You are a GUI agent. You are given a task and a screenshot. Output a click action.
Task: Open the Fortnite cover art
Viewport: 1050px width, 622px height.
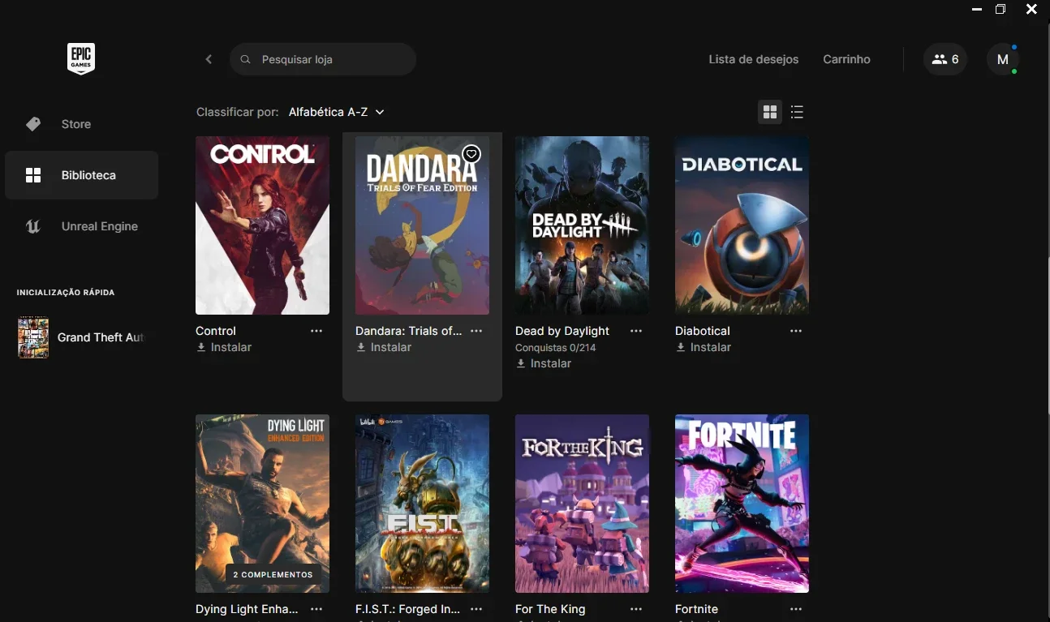click(742, 504)
